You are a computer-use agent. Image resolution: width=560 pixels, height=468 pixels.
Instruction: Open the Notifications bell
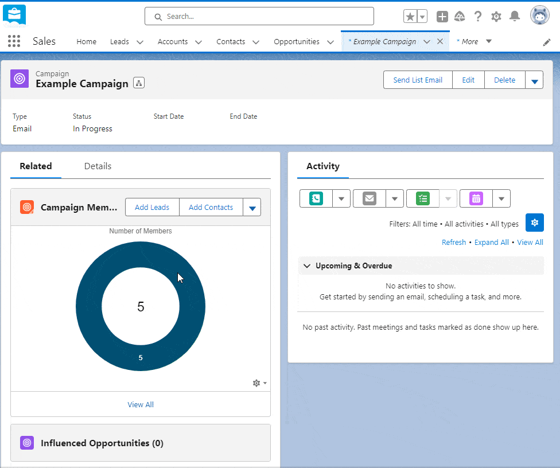(x=515, y=17)
